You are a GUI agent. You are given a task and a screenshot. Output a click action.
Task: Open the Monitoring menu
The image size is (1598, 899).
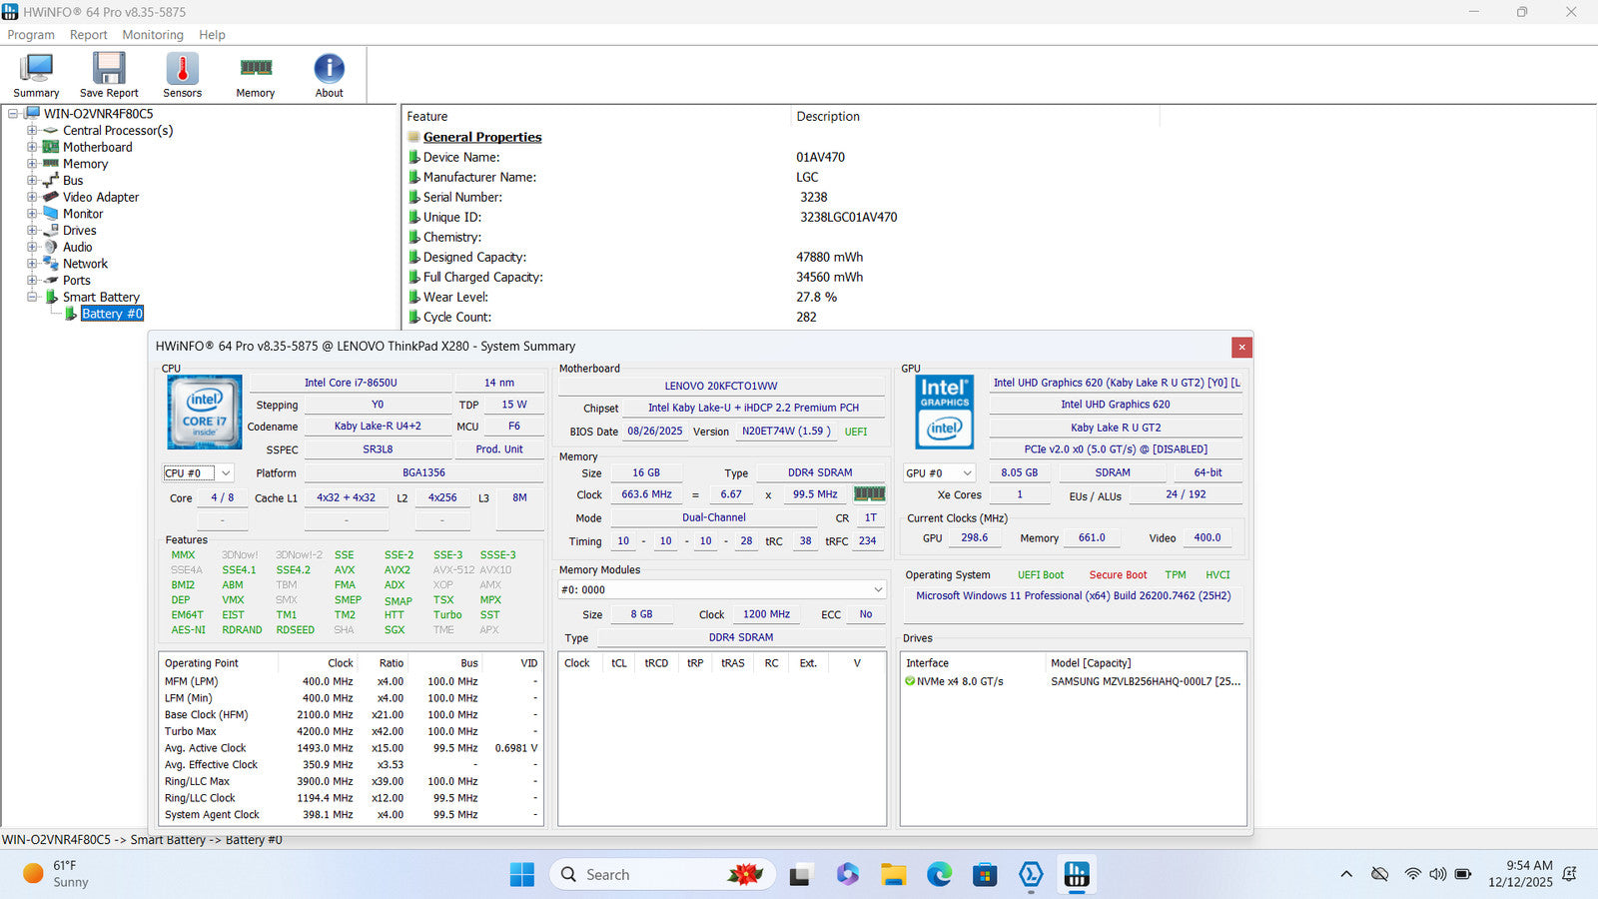click(x=153, y=35)
